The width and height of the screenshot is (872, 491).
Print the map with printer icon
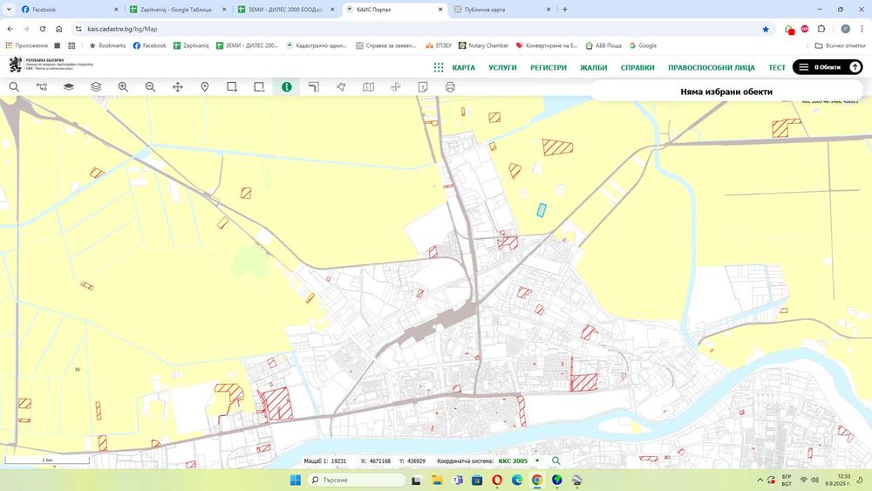pyautogui.click(x=450, y=87)
